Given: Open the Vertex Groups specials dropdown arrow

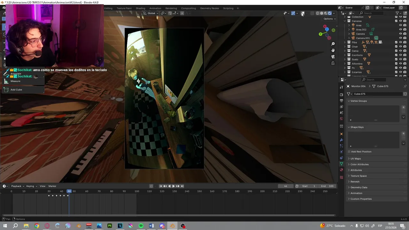Looking at the screenshot, I should (x=403, y=117).
